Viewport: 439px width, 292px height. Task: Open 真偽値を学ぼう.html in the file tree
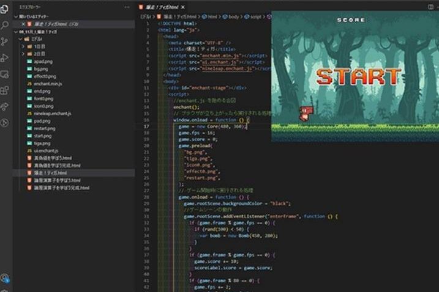(x=53, y=158)
